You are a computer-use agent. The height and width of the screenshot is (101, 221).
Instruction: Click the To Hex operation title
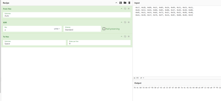[x=6, y=37]
